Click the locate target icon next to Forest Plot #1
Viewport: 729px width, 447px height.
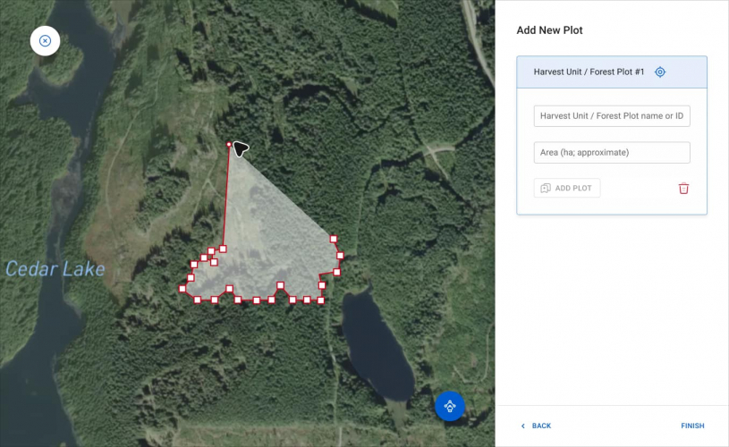(660, 72)
